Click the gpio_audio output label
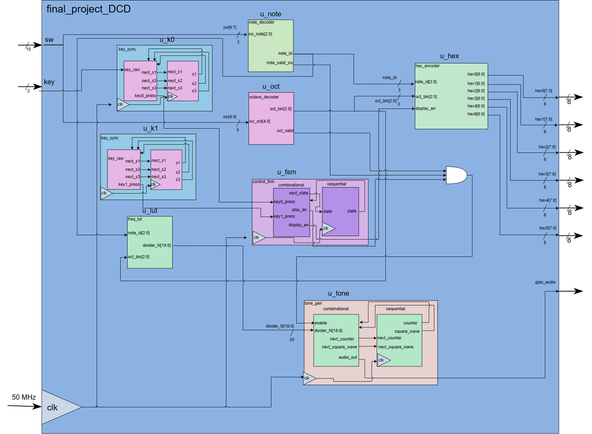 (545, 282)
